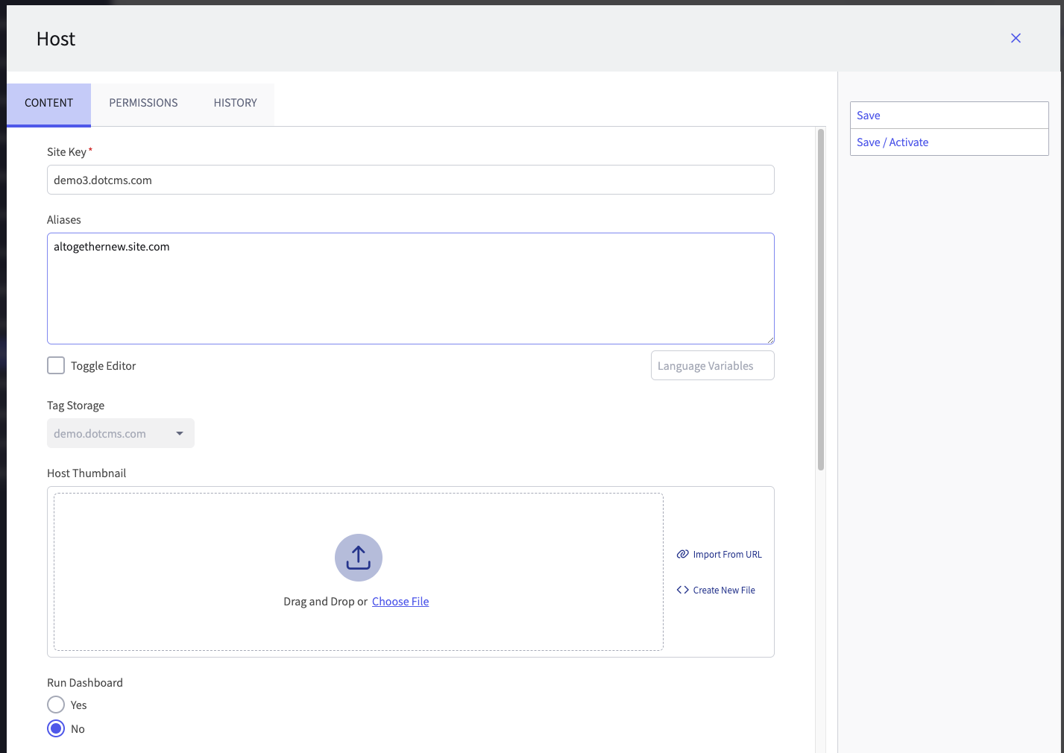
Task: Click the Choose File link
Action: coord(400,602)
